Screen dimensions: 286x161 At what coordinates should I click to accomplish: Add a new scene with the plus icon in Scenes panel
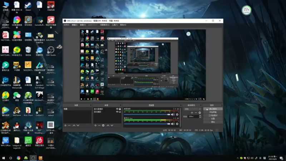65,126
